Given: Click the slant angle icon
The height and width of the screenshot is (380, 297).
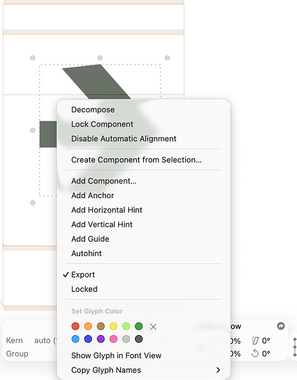Looking at the screenshot, I should [255, 341].
